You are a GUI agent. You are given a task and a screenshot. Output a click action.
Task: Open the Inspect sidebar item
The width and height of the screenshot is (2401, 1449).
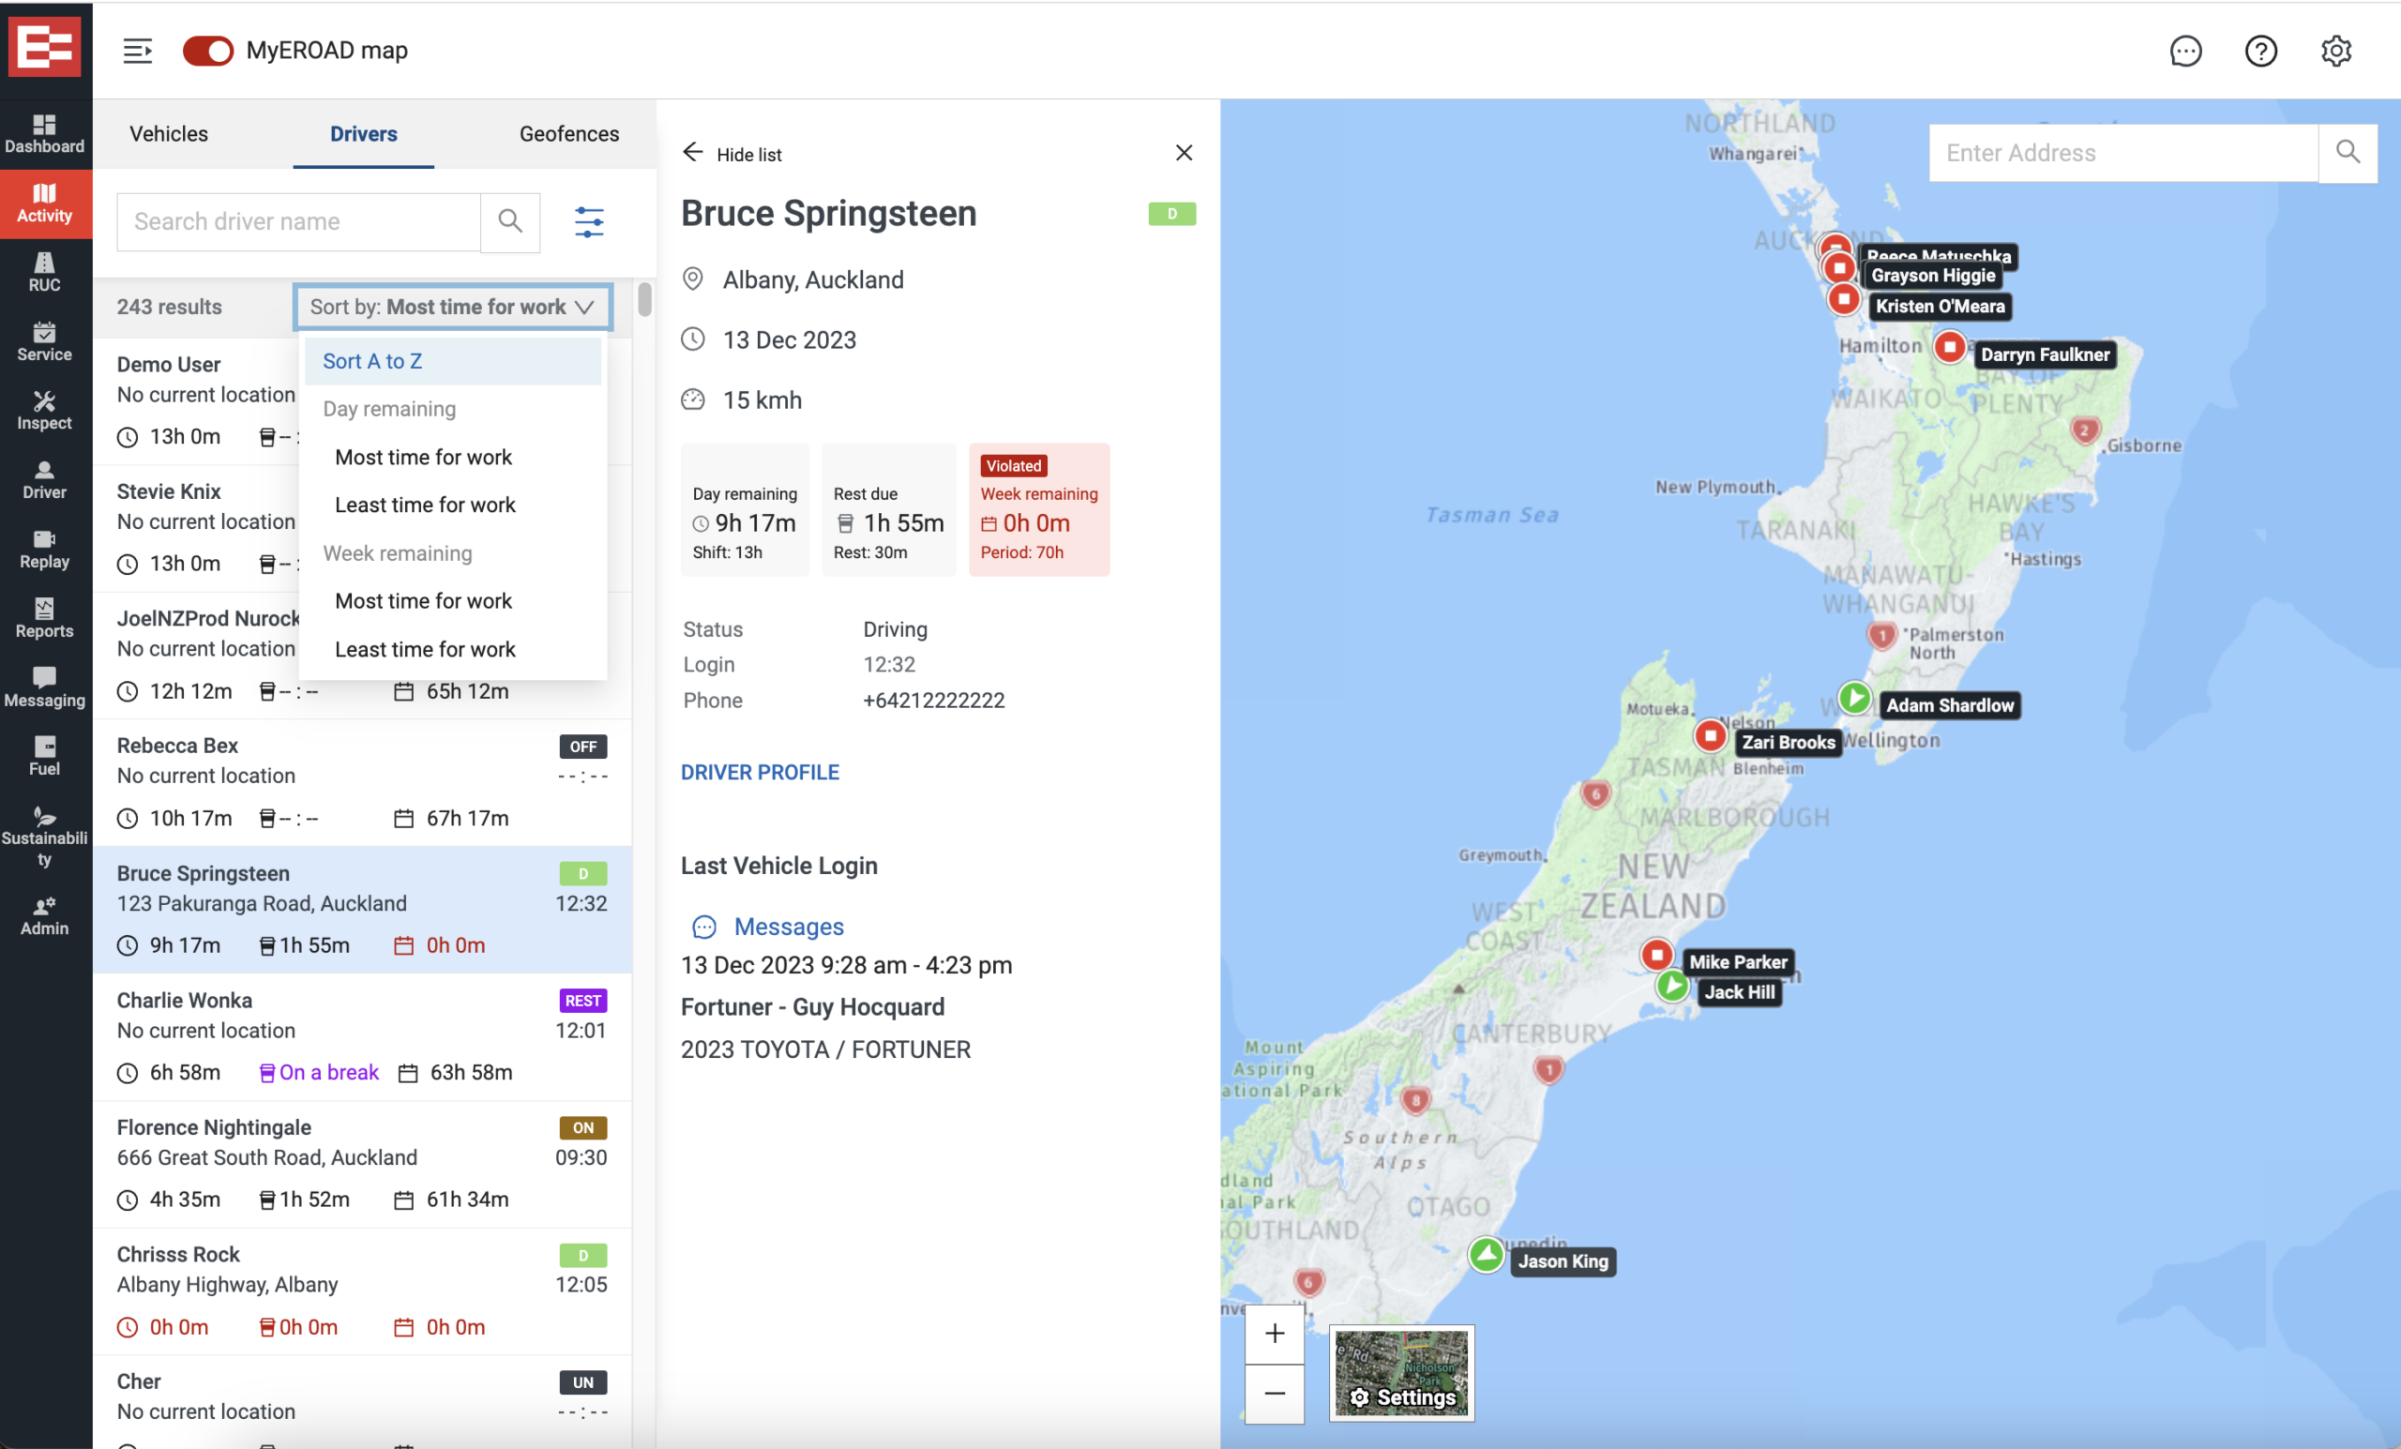[45, 411]
